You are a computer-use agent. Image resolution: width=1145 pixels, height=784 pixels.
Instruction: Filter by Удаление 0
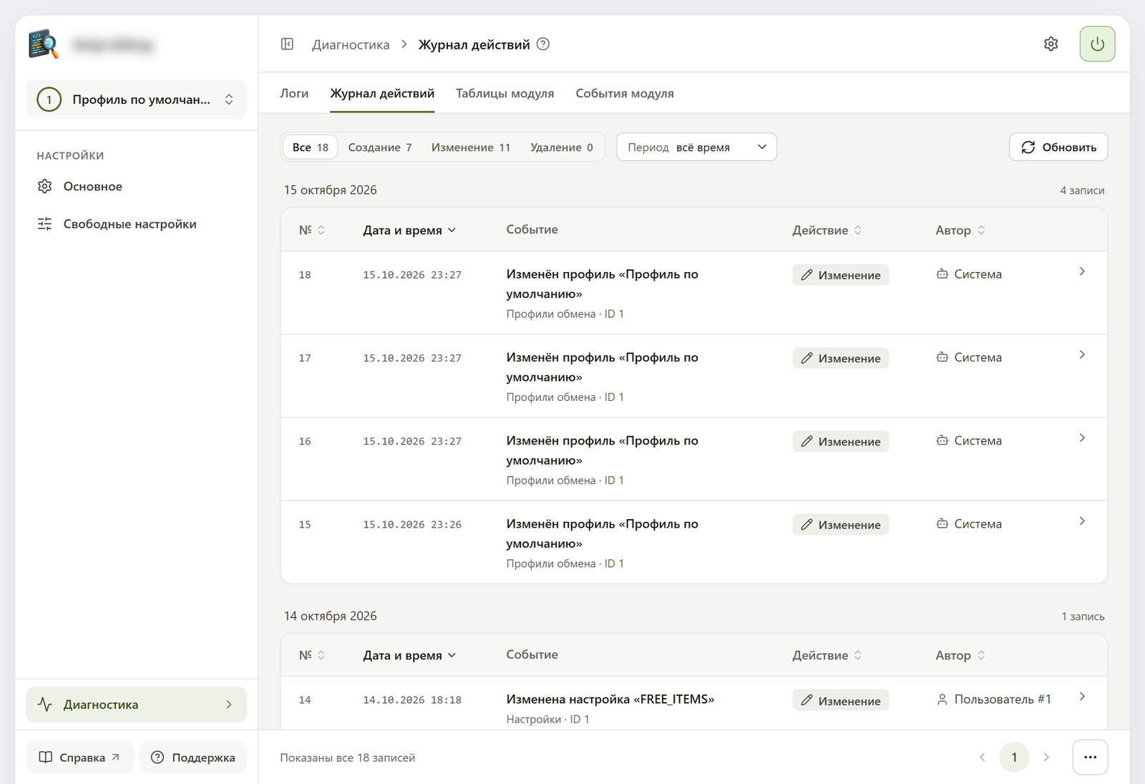[x=562, y=147]
